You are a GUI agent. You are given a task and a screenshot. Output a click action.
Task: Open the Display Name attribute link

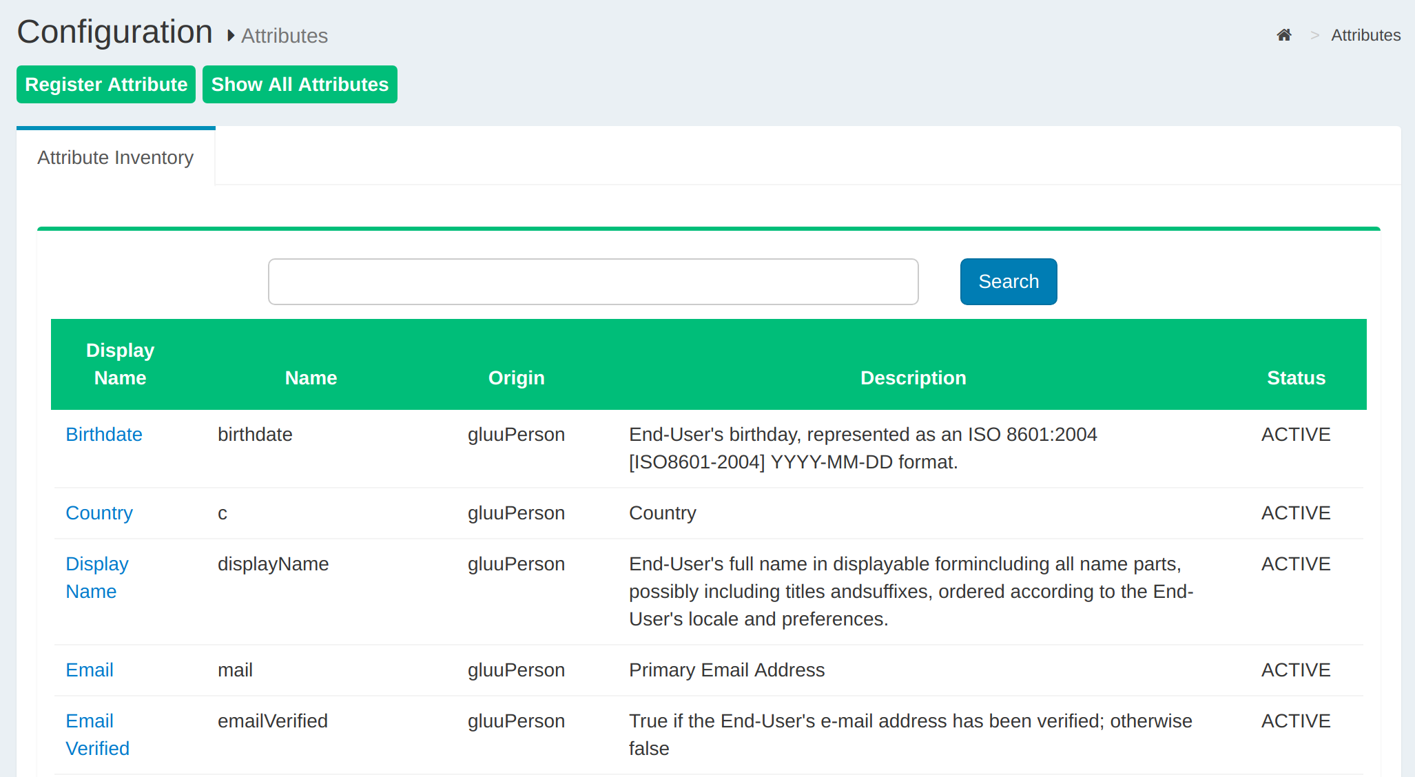click(97, 577)
